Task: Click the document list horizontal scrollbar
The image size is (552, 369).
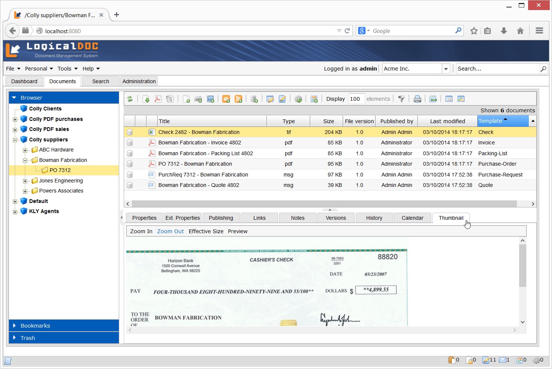Action: click(x=324, y=204)
